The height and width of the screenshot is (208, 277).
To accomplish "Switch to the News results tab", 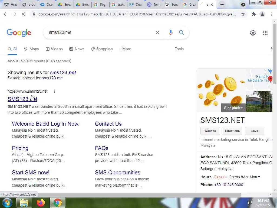I will [77, 49].
